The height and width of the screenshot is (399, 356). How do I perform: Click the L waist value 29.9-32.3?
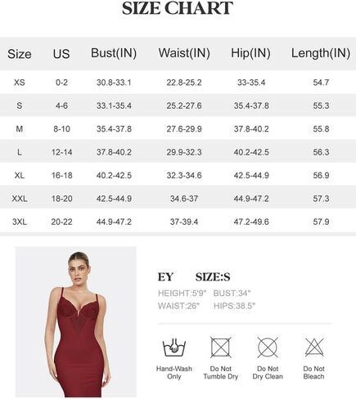pos(184,152)
